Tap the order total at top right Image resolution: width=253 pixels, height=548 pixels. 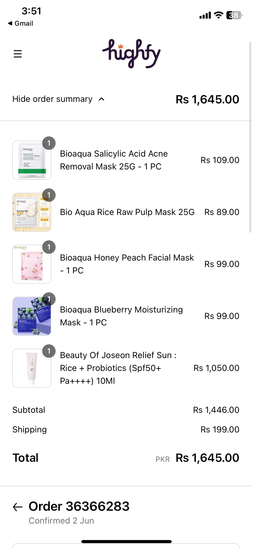(x=207, y=99)
